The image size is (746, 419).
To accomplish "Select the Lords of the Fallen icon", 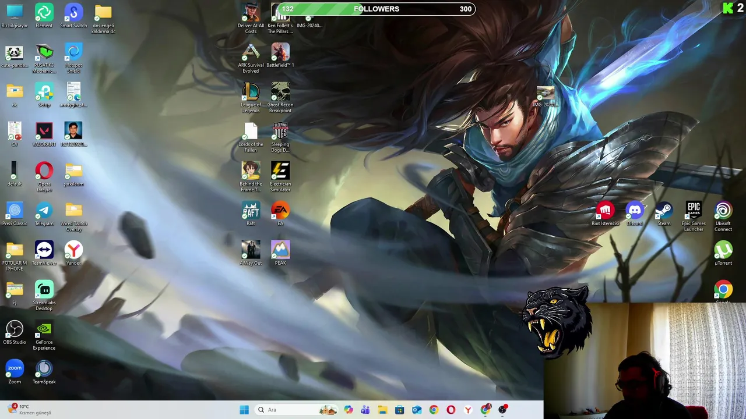I will tap(251, 137).
